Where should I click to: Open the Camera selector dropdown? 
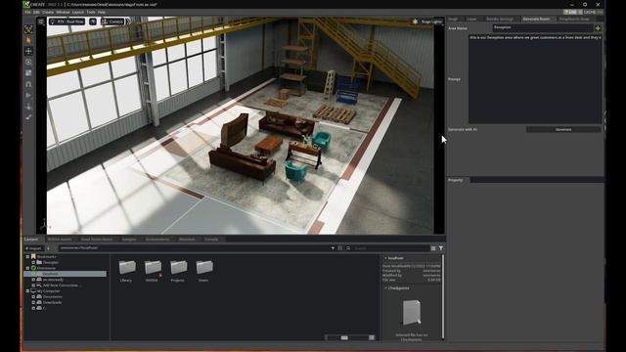[112, 22]
